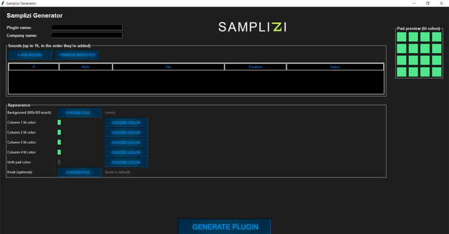Image resolution: width=449 pixels, height=234 pixels.
Task: Choose a background image file
Action: tap(79, 113)
